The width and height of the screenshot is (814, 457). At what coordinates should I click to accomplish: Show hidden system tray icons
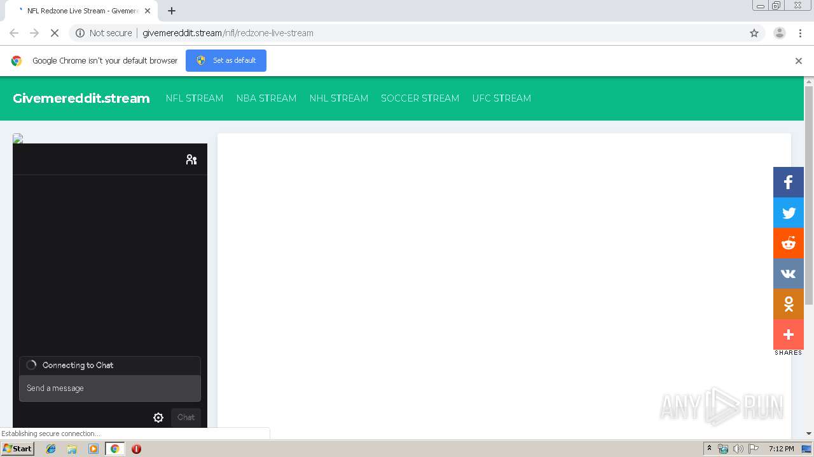[x=709, y=449]
